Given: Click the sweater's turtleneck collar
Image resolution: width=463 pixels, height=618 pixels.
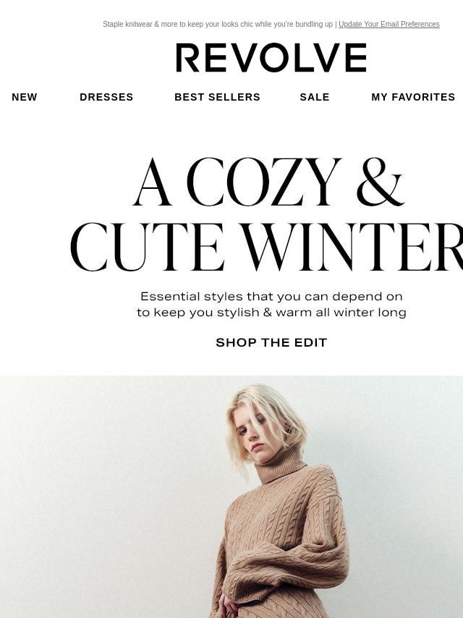Looking at the screenshot, I should (x=279, y=465).
